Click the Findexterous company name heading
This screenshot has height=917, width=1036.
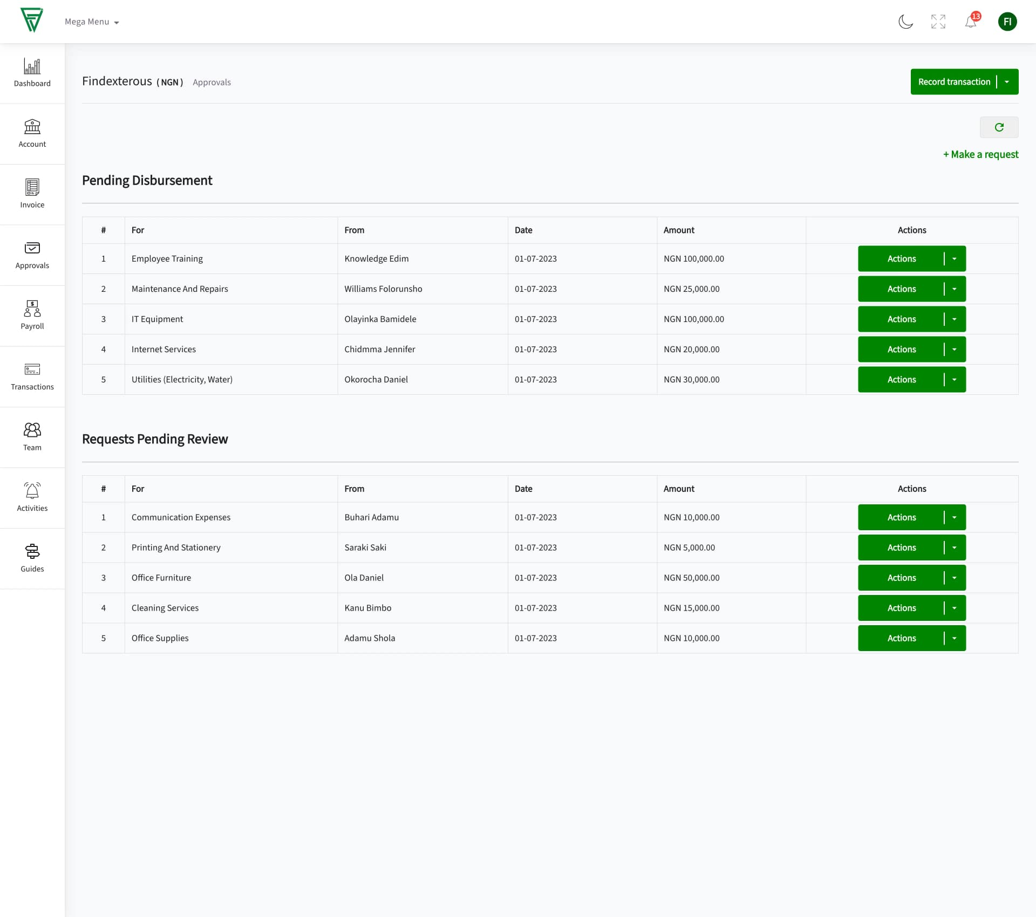coord(117,81)
